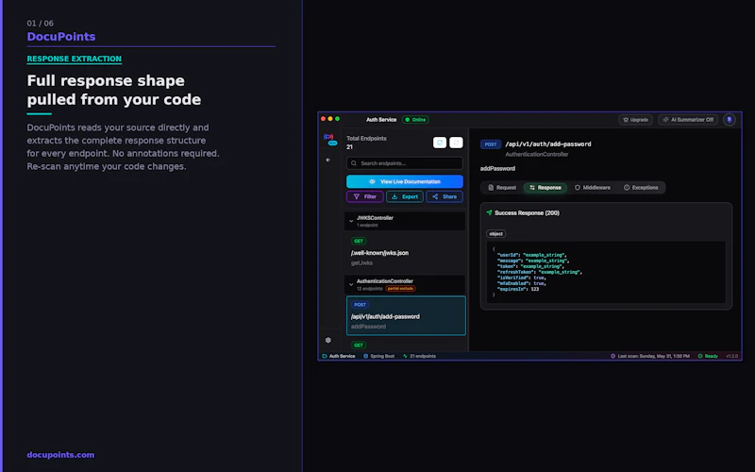Click the Success Response (200) heading
Screen dimensions: 755x472
(527, 213)
